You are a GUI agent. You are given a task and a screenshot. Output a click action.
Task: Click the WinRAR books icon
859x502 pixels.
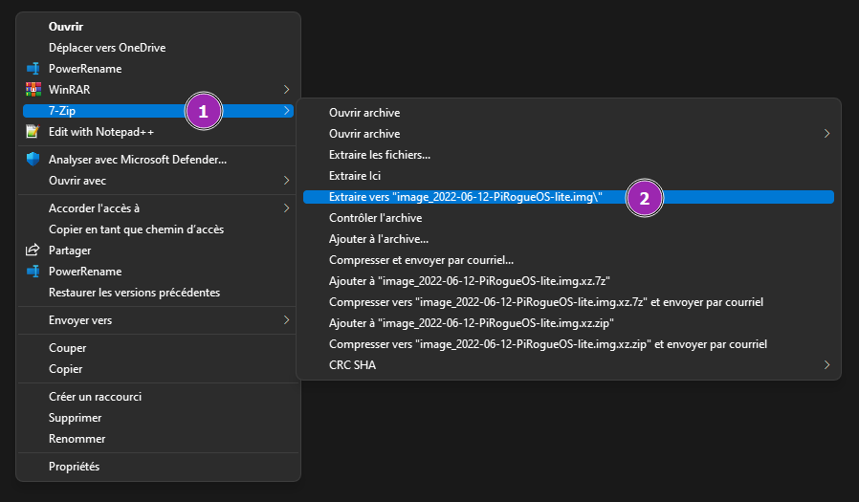(x=33, y=89)
